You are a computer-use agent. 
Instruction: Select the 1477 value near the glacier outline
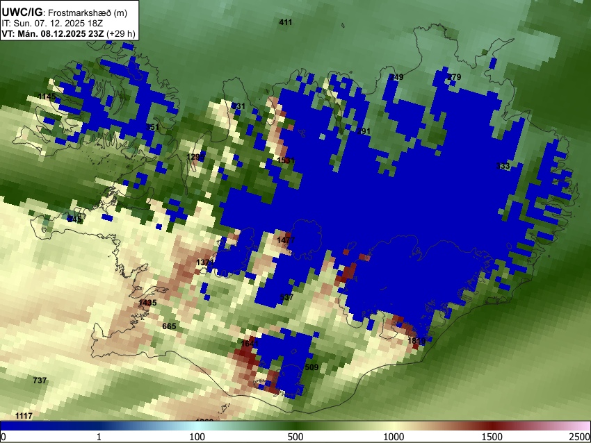[x=286, y=240]
